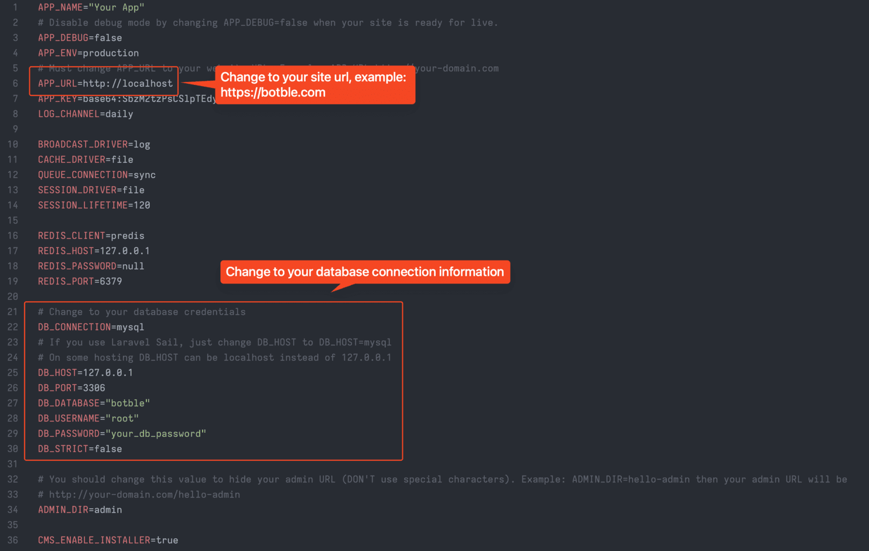This screenshot has height=551, width=869.
Task: Click the APP_NAME "Your App" value
Action: click(117, 8)
